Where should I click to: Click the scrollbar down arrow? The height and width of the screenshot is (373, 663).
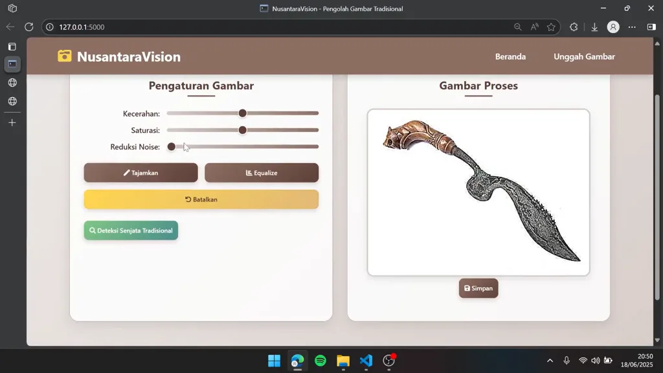coord(657,340)
